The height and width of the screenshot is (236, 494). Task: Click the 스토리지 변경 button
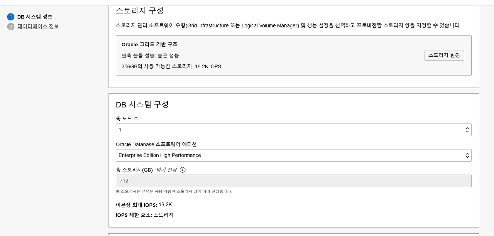click(444, 55)
